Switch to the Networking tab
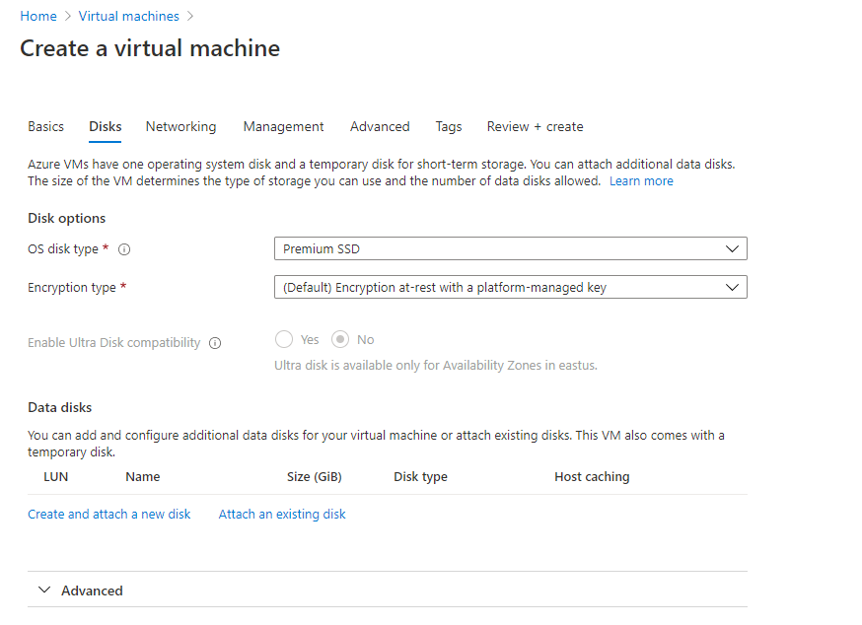 point(180,126)
